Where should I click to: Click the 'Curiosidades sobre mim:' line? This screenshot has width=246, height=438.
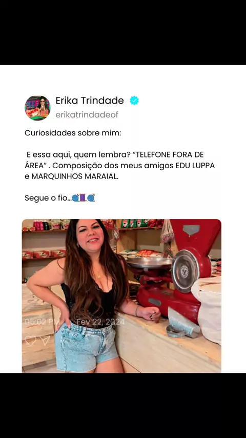point(73,133)
